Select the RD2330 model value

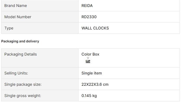pos(89,17)
